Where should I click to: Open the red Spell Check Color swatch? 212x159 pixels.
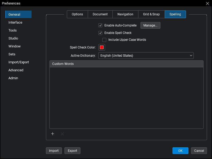pyautogui.click(x=102, y=47)
